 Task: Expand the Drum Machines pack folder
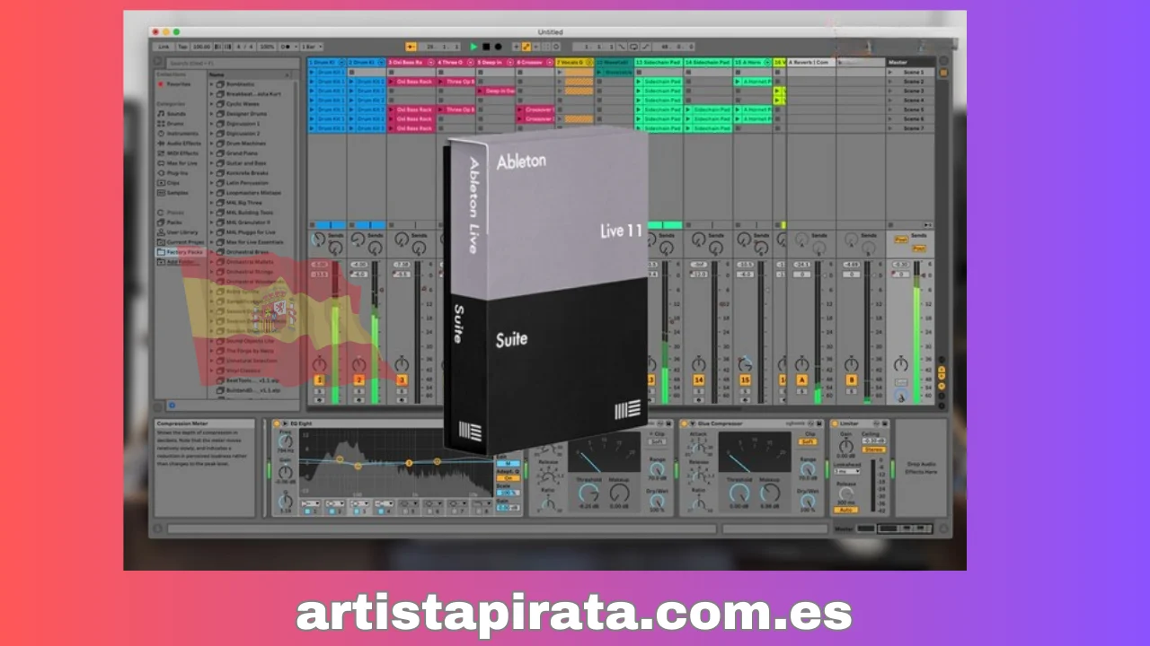coord(211,144)
